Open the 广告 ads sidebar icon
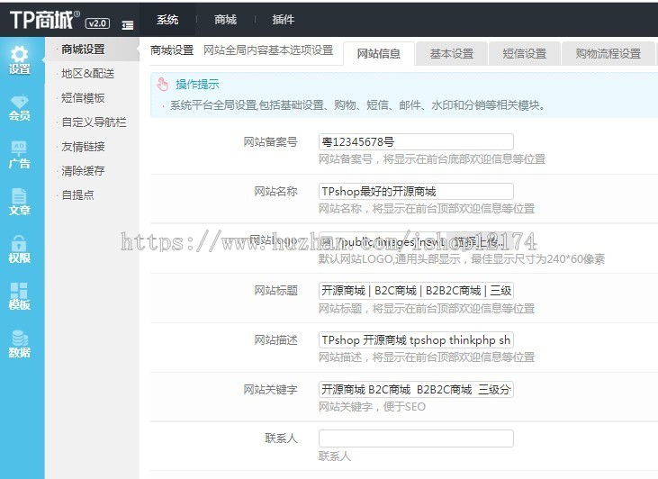Viewport: 658px width, 479px height. (x=20, y=155)
